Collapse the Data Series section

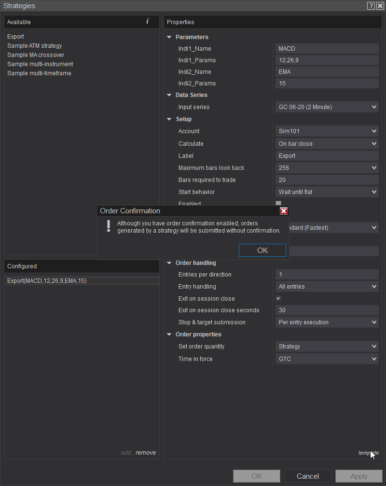click(x=169, y=95)
